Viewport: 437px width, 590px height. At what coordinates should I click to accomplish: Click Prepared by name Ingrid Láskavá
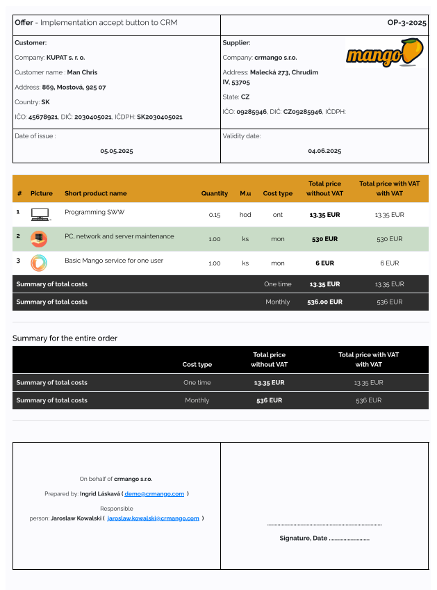(99, 493)
